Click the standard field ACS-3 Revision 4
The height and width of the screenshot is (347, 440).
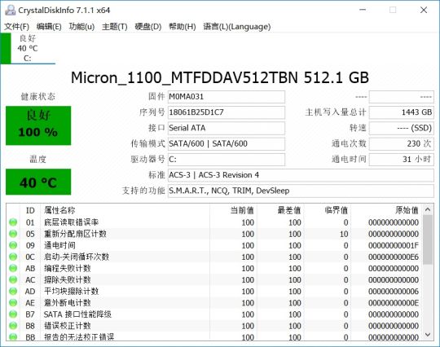pyautogui.click(x=301, y=175)
